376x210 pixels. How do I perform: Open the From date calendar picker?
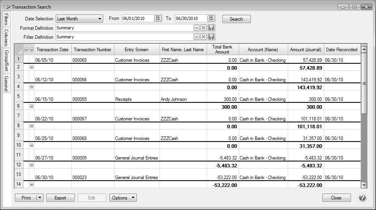pos(158,18)
